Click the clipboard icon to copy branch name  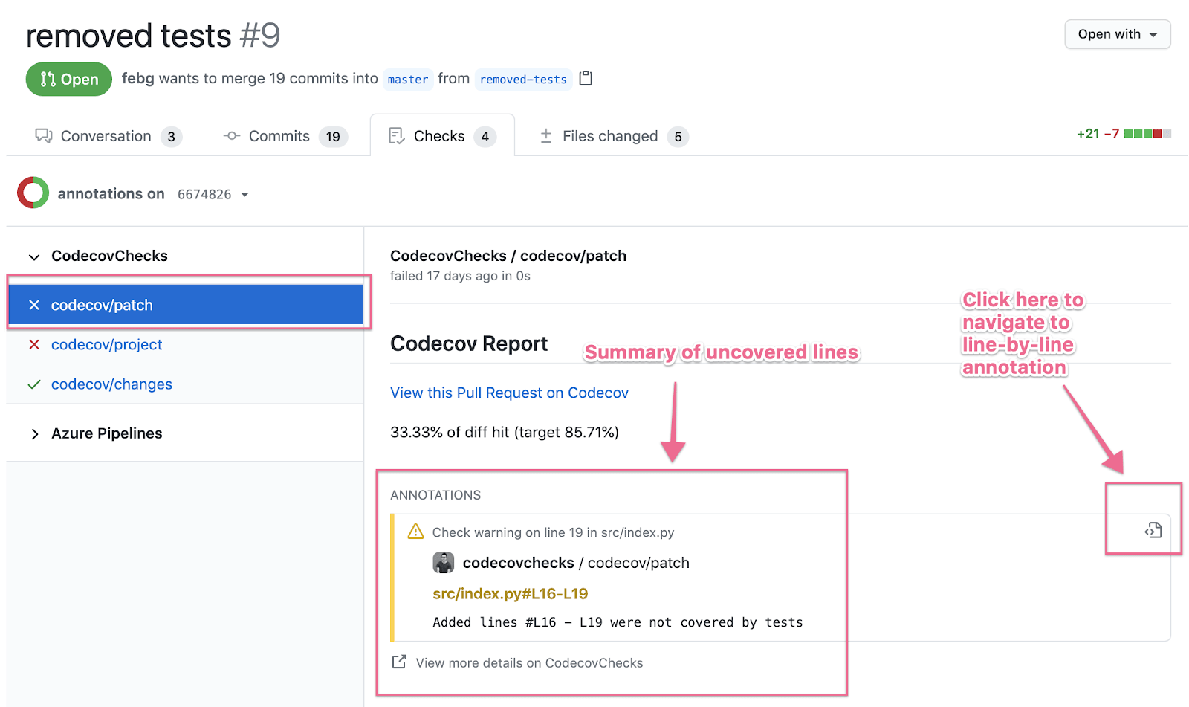click(x=586, y=78)
